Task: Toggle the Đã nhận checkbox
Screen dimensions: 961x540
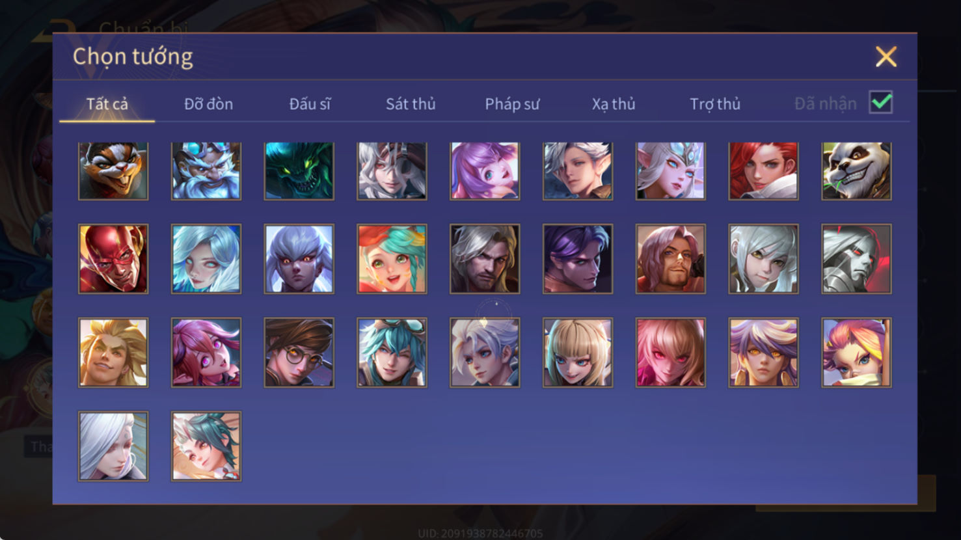Action: [881, 103]
